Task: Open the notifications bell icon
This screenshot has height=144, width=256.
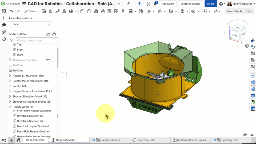Action: 155,4
